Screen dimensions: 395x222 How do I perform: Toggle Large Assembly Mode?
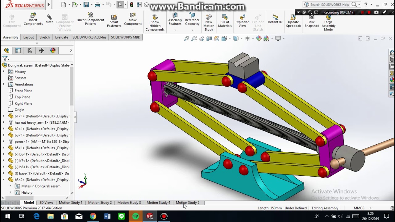(x=328, y=23)
